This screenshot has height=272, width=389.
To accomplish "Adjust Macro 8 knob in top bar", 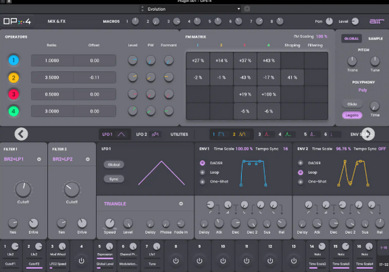I will [x=280, y=22].
